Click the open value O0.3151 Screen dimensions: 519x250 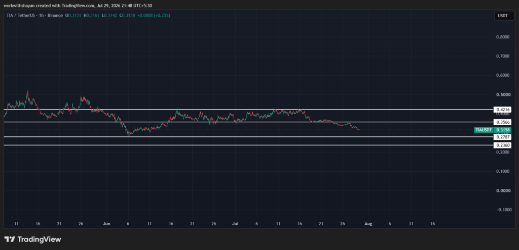point(72,15)
